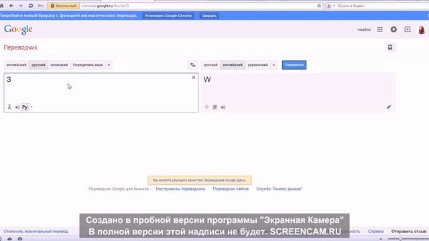The image size is (429, 241).
Task: Select английский as source language
Action: point(16,65)
